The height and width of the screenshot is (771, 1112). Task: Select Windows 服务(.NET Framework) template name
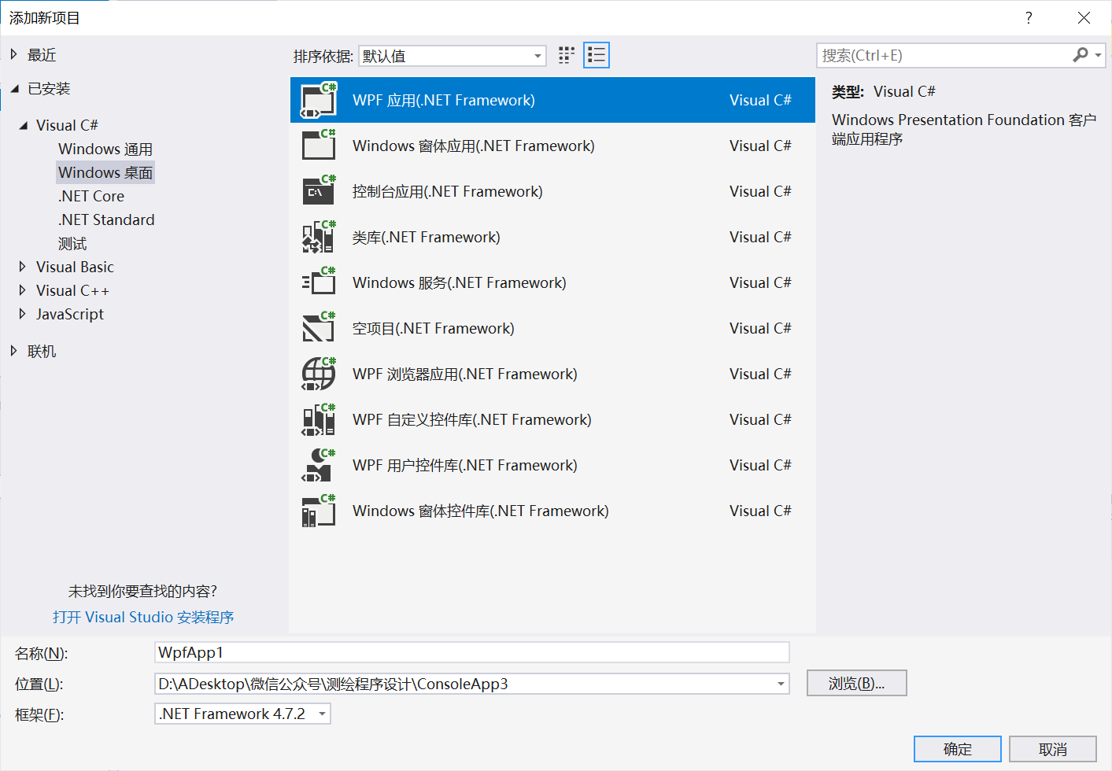point(460,282)
